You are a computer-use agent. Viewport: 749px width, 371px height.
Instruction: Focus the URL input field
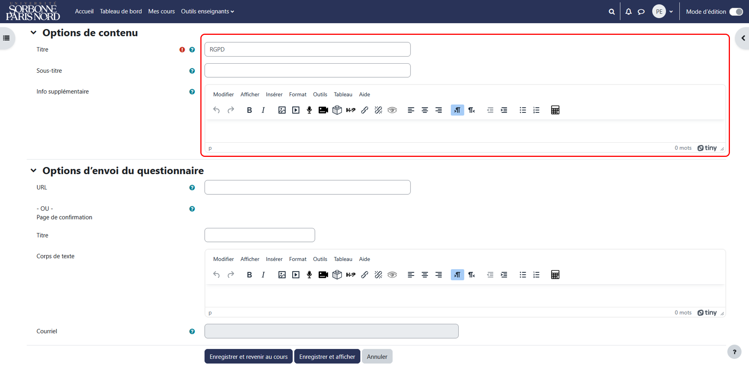point(307,187)
